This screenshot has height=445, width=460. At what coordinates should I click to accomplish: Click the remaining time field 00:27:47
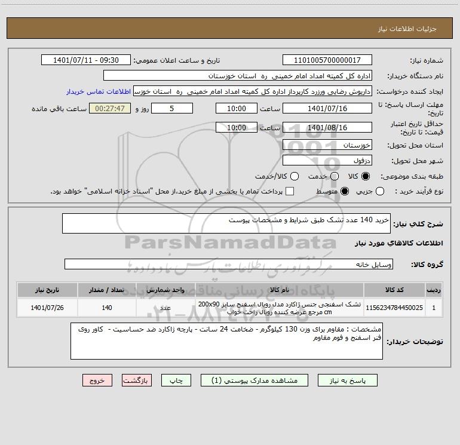[110, 108]
